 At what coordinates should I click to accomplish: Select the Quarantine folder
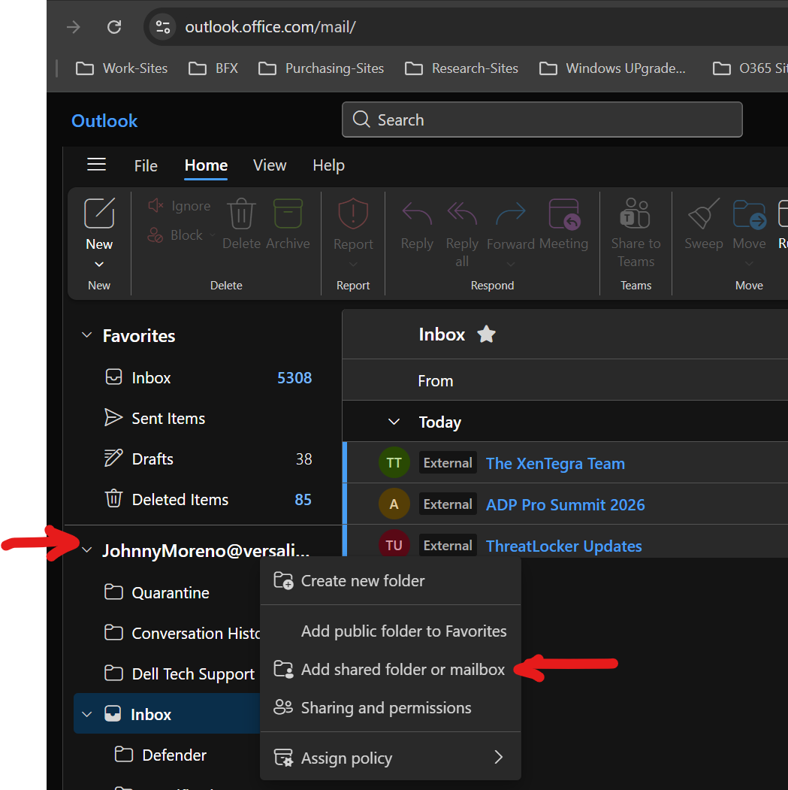click(168, 592)
